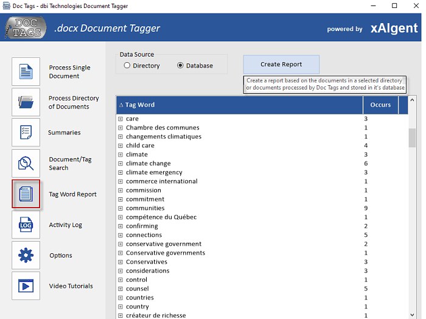Viewport: 426px width, 319px height.
Task: Click the Create Report button
Action: (x=281, y=65)
